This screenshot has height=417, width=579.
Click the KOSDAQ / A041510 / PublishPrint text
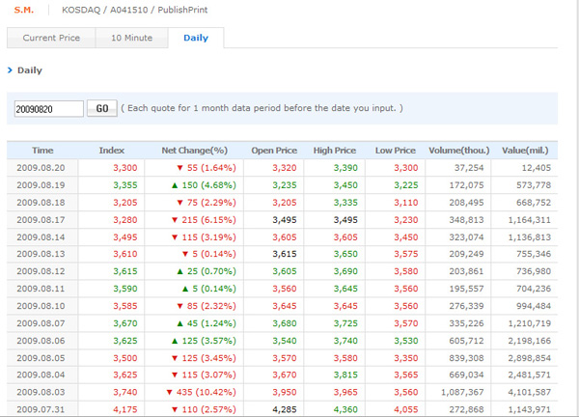click(134, 10)
